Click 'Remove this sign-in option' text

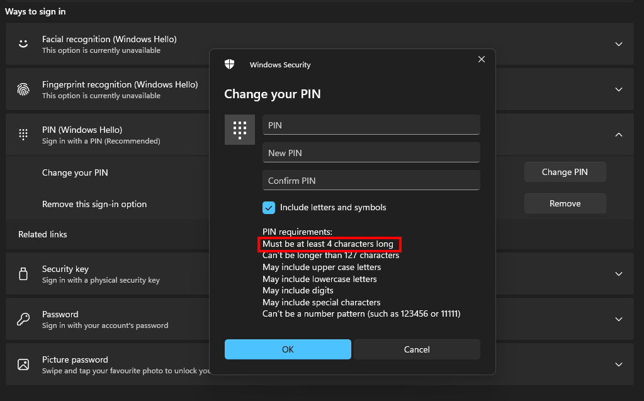pyautogui.click(x=94, y=204)
